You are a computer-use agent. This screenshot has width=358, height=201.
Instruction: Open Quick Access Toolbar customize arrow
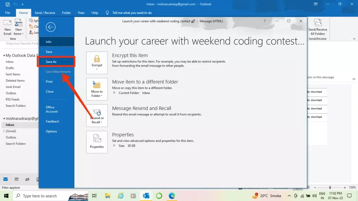point(22,4)
